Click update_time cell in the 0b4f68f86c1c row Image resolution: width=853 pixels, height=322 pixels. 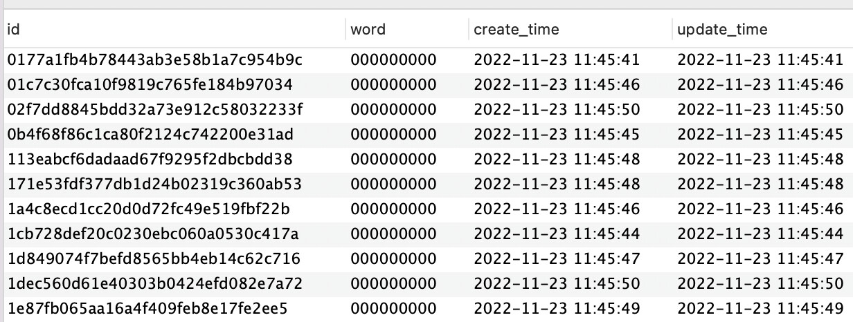click(x=760, y=135)
